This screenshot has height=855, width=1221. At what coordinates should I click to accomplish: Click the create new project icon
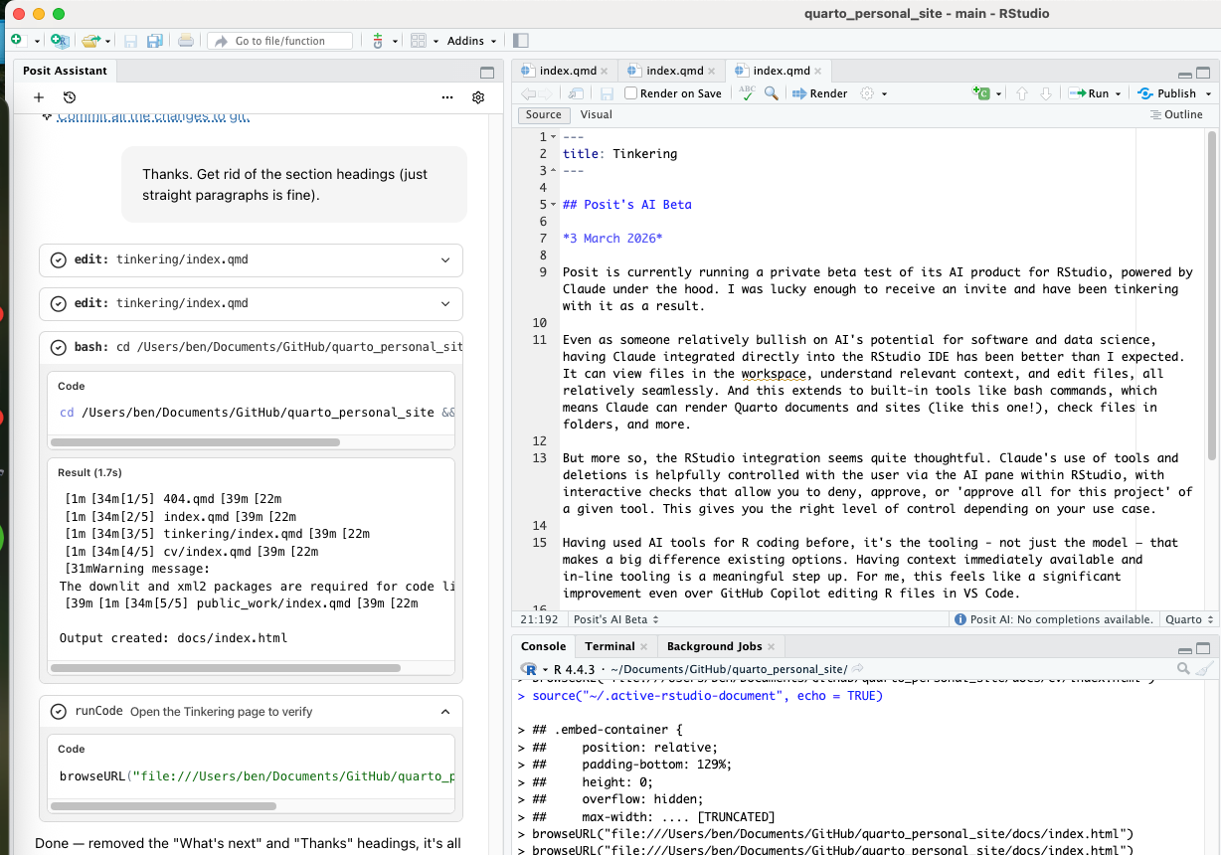pyautogui.click(x=59, y=41)
